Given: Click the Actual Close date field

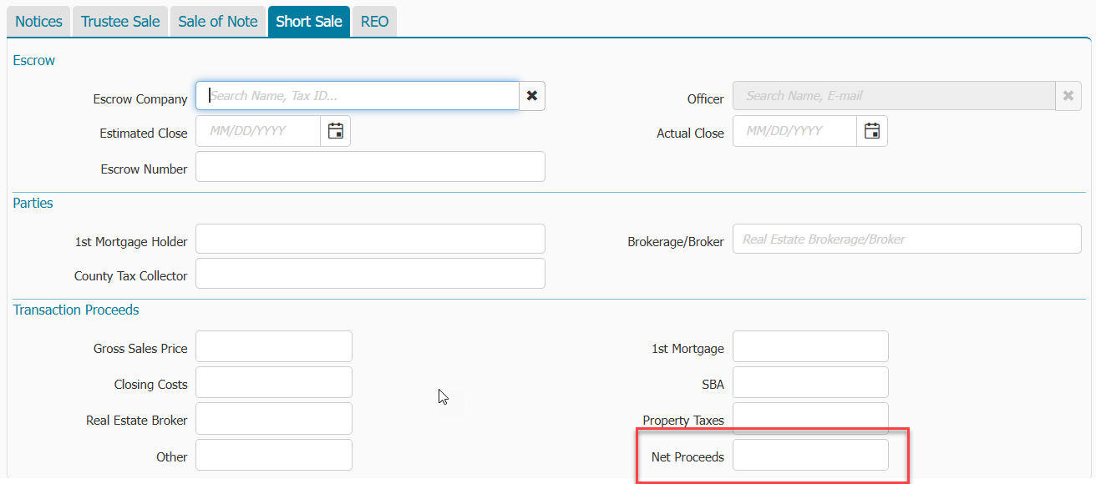Looking at the screenshot, I should tap(794, 131).
